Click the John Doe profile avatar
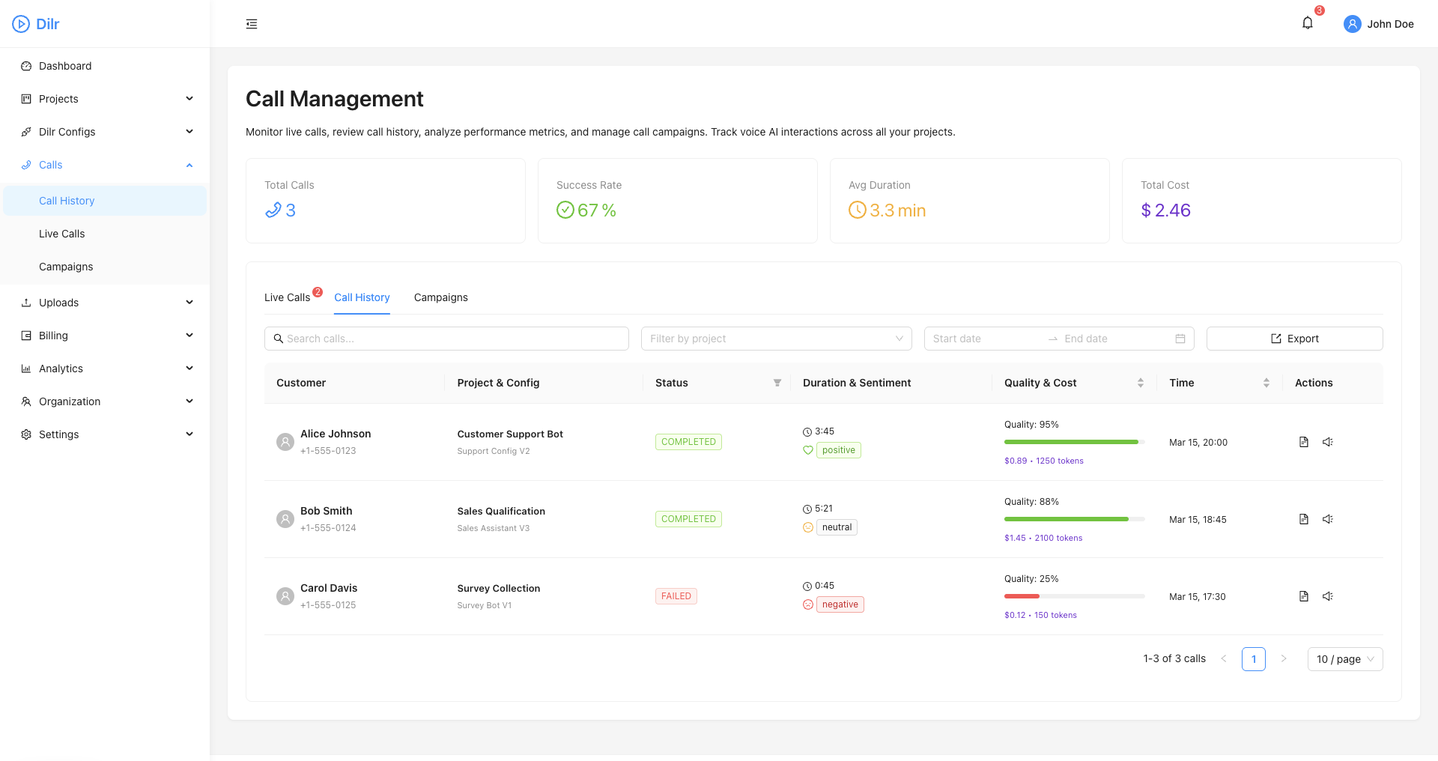Image resolution: width=1438 pixels, height=761 pixels. [x=1352, y=23]
